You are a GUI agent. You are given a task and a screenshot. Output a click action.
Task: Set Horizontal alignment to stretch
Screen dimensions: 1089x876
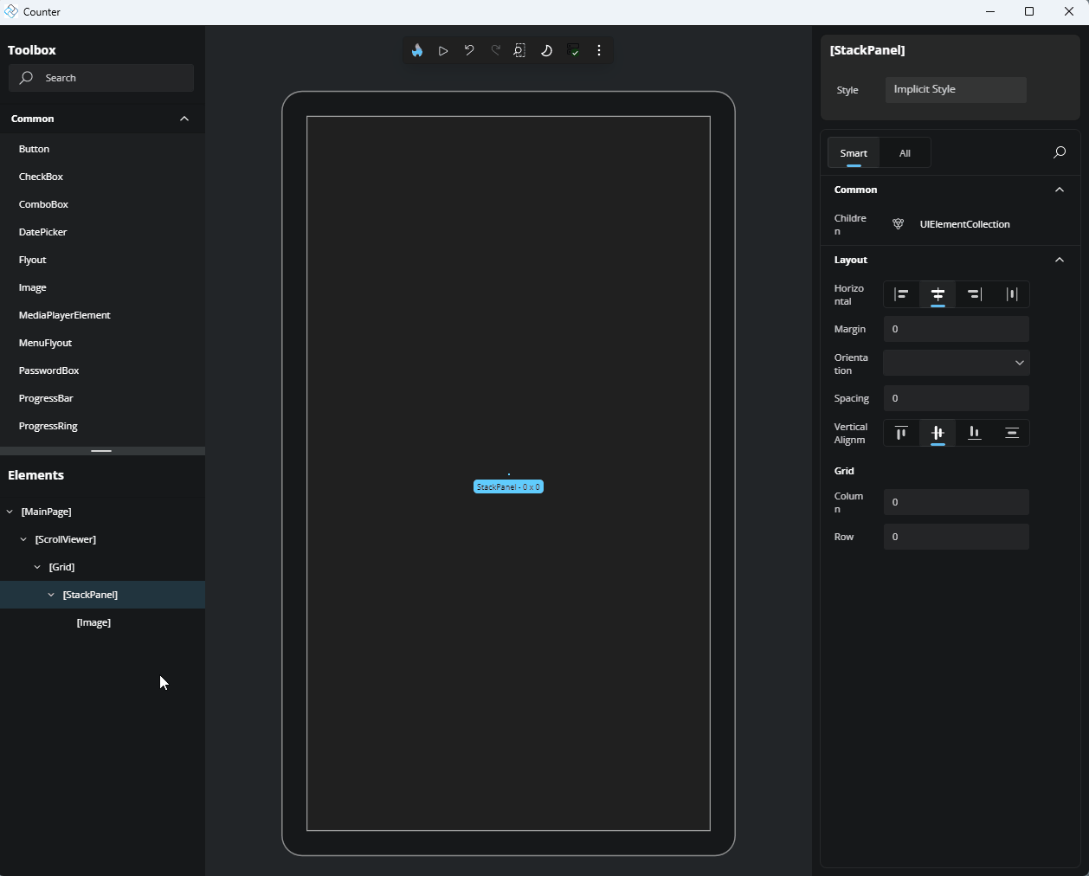[x=1011, y=294]
